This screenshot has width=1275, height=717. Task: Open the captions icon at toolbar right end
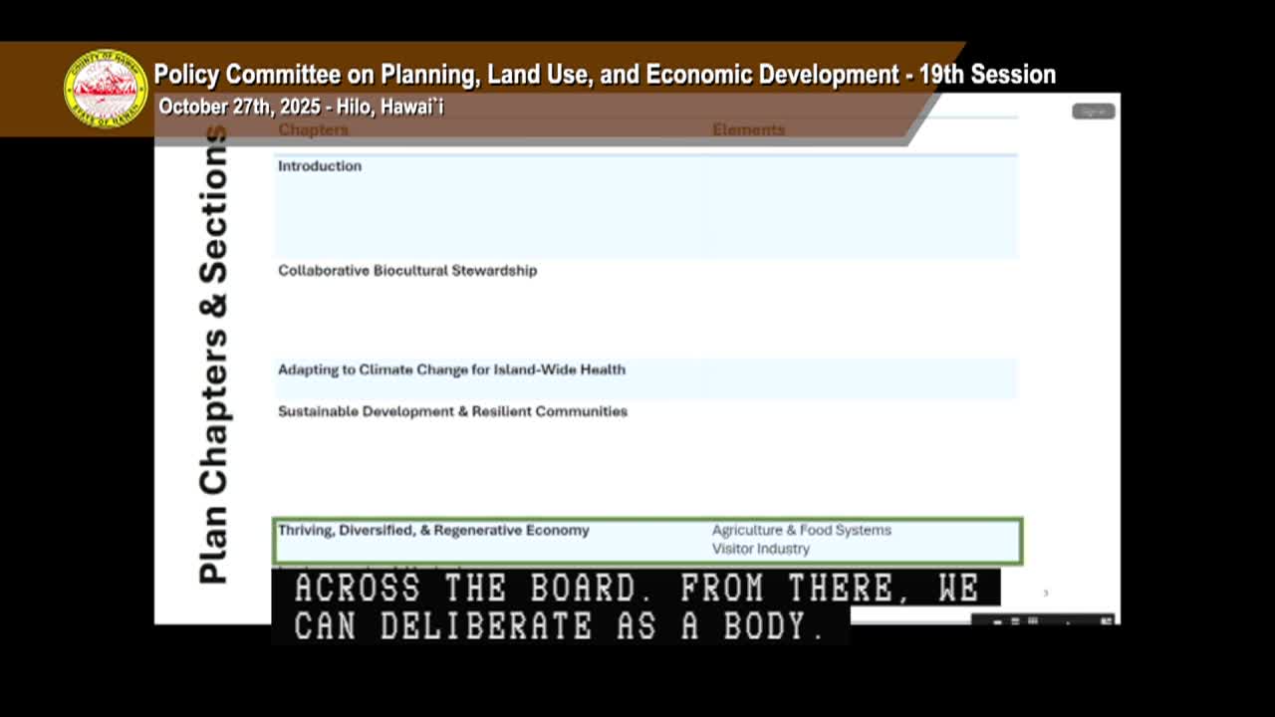click(1106, 619)
